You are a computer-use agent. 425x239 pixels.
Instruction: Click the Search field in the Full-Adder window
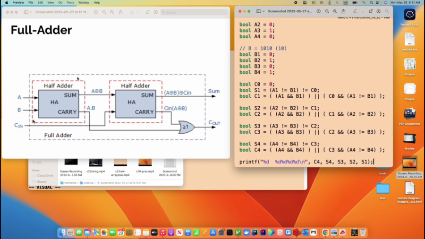click(194, 12)
